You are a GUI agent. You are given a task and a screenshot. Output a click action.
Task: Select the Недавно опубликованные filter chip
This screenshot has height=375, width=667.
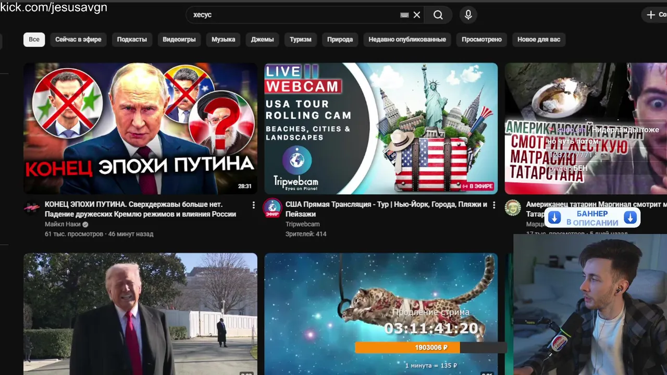[407, 40]
